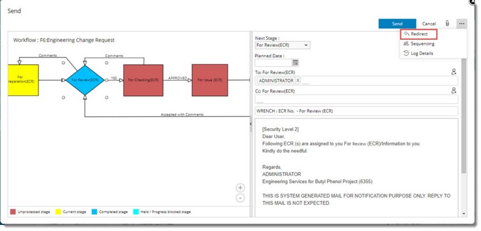This screenshot has height=231, width=481.
Task: Zoom out the workflow diagram
Action: pyautogui.click(x=240, y=198)
